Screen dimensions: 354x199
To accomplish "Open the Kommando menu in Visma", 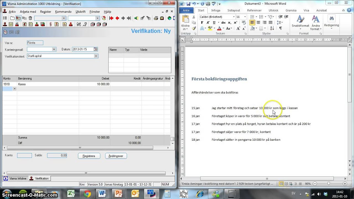I will 63,12.
